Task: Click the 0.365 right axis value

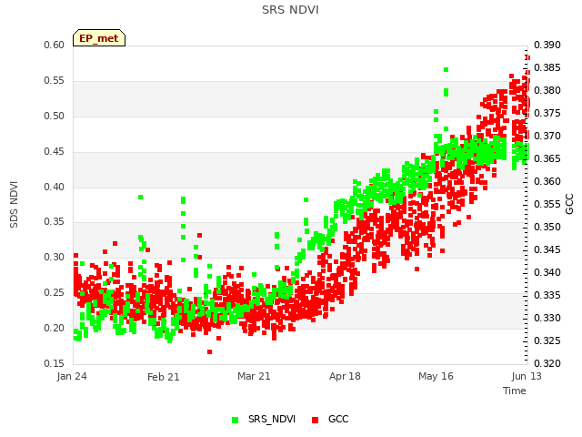Action: click(x=547, y=158)
